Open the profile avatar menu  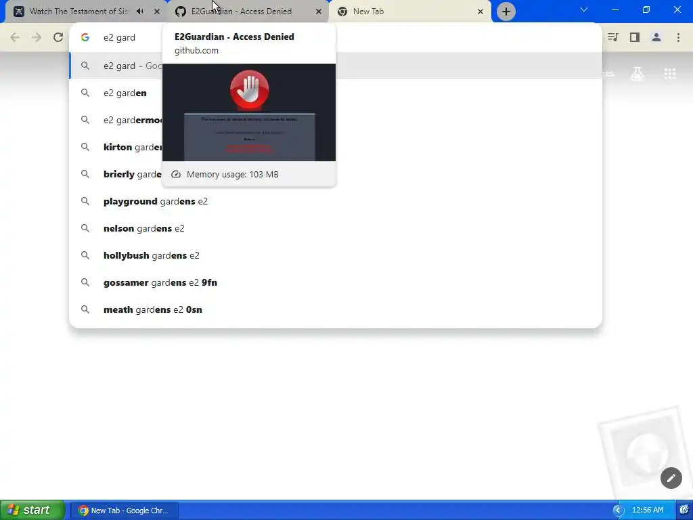(656, 38)
